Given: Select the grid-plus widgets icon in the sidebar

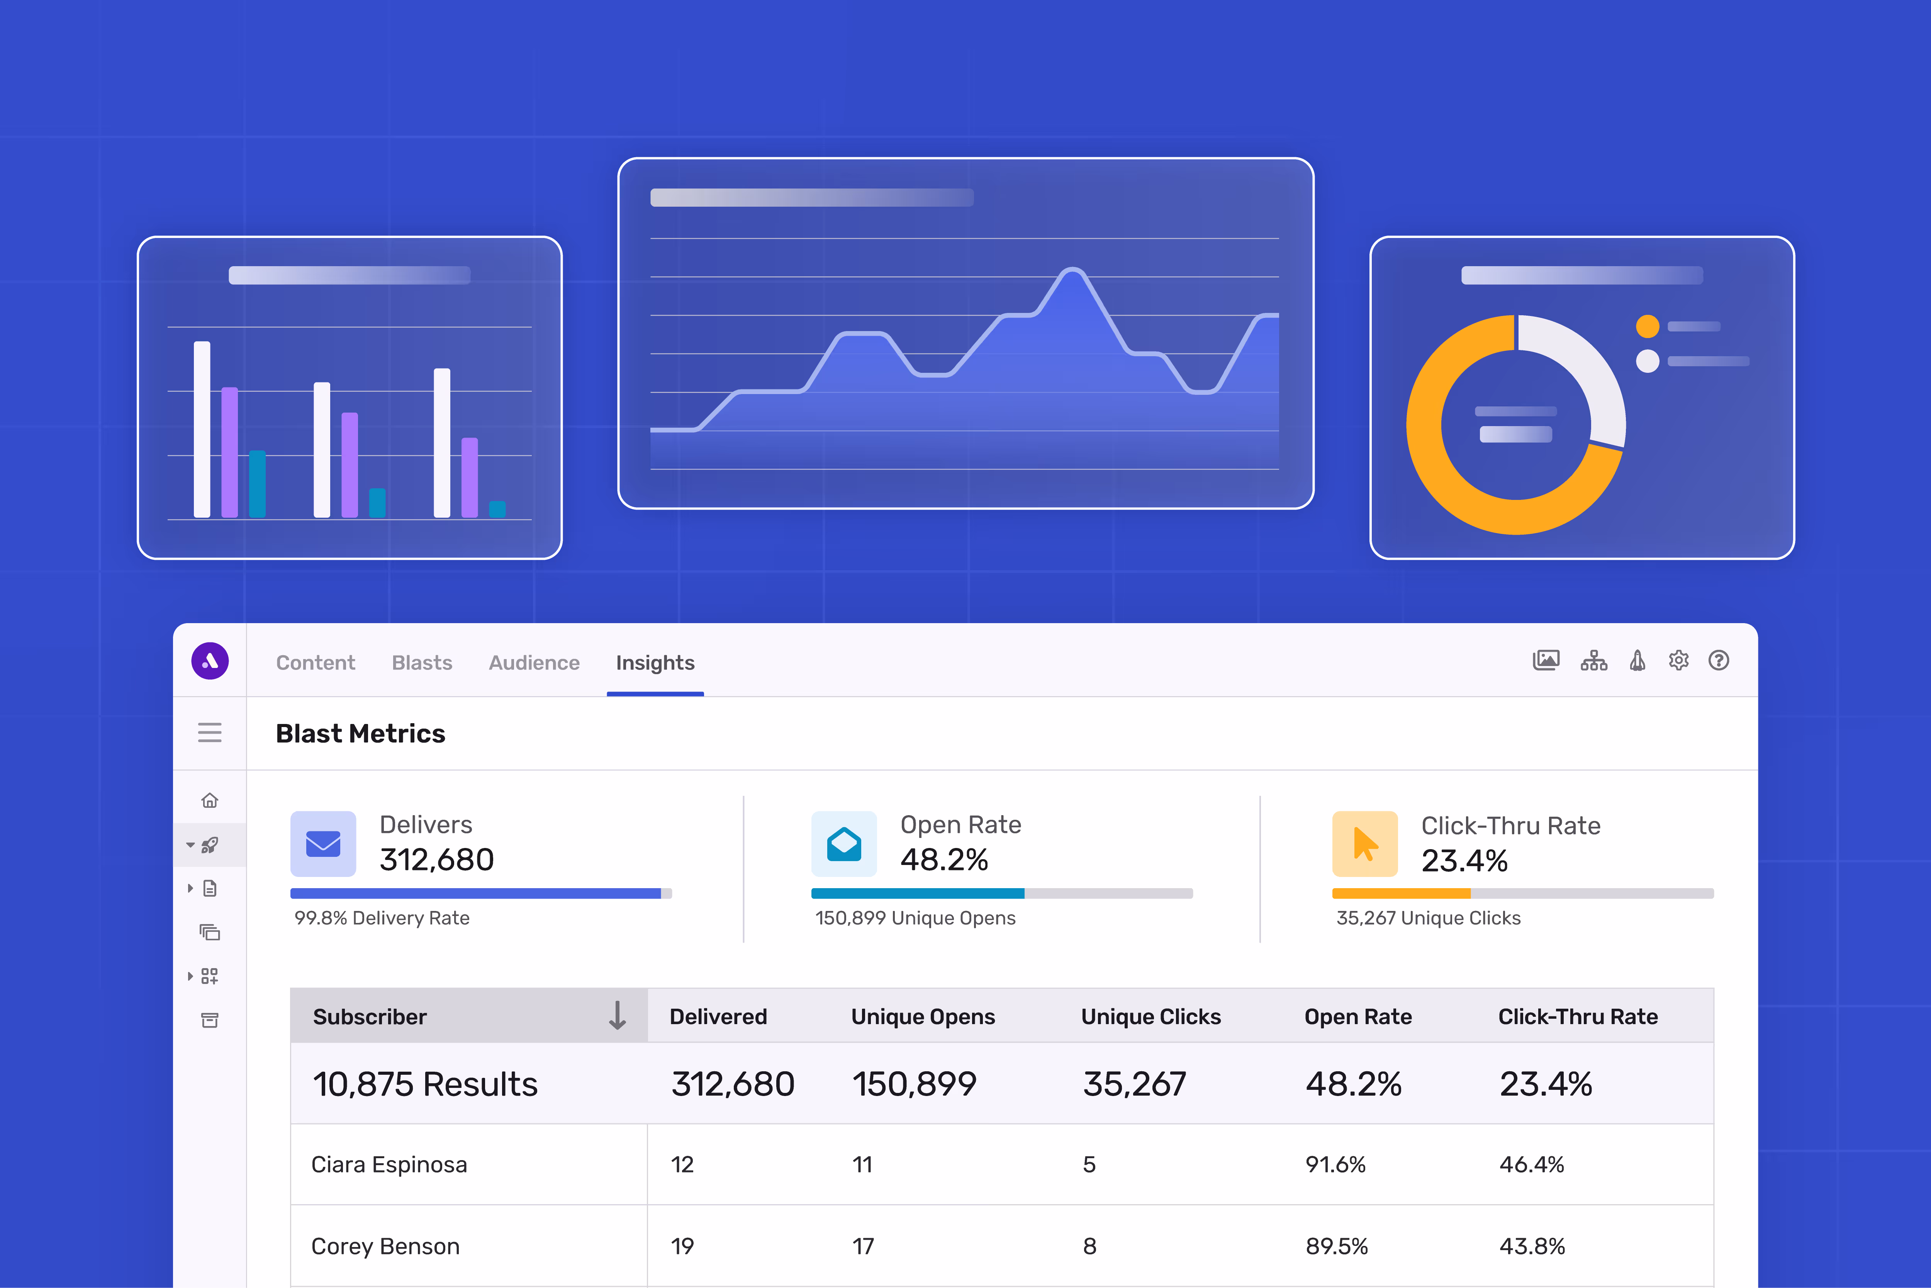Looking at the screenshot, I should pos(209,976).
